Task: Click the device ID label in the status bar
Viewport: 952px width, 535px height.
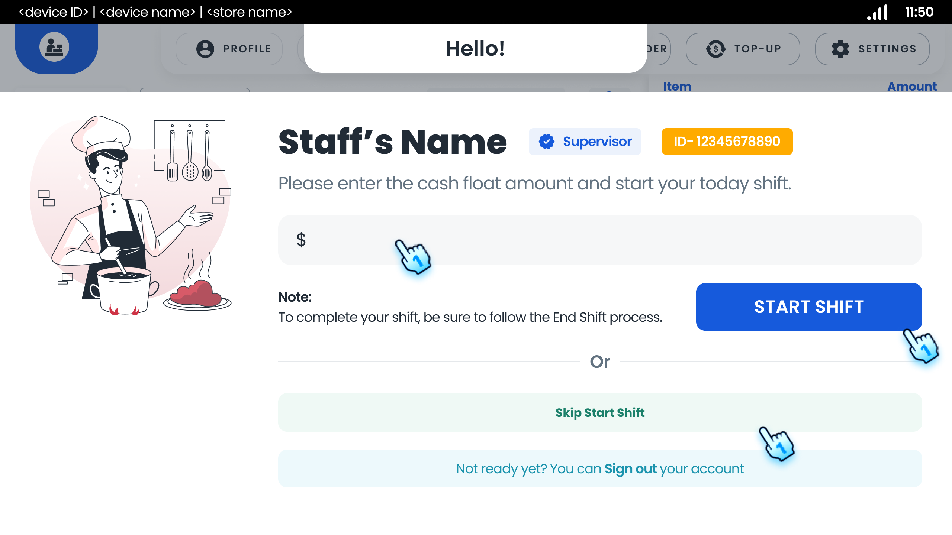Action: click(54, 12)
